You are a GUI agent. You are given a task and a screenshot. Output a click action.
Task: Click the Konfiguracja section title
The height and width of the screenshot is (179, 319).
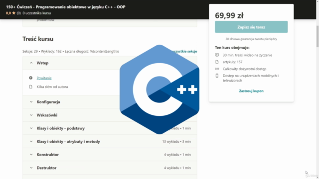48,102
